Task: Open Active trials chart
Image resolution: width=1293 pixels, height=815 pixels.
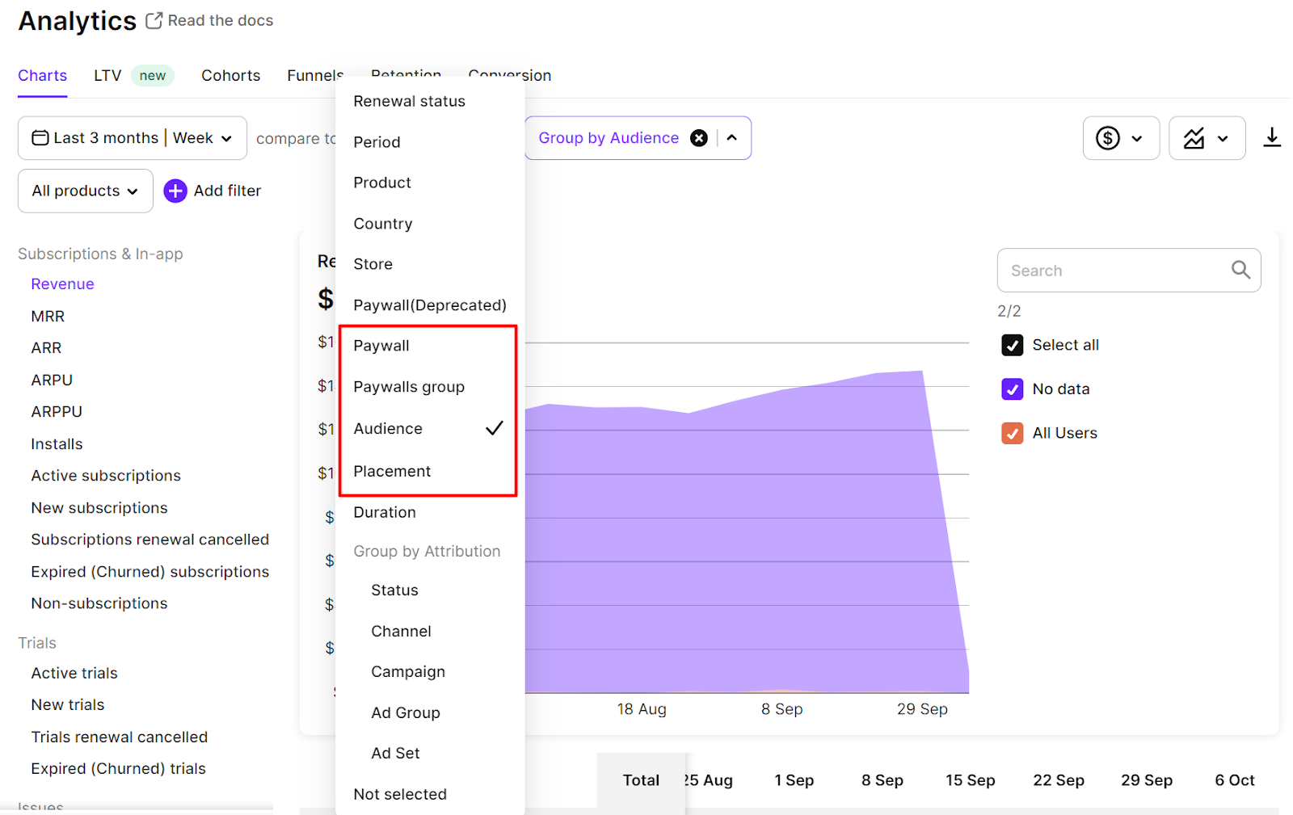Action: point(74,673)
